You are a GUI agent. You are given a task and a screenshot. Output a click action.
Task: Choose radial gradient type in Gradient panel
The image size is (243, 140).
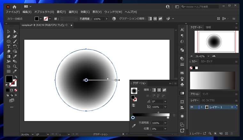(159, 90)
